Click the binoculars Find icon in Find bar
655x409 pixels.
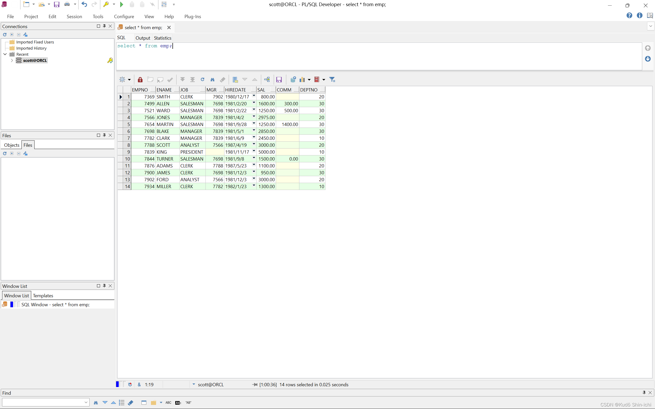(96, 403)
